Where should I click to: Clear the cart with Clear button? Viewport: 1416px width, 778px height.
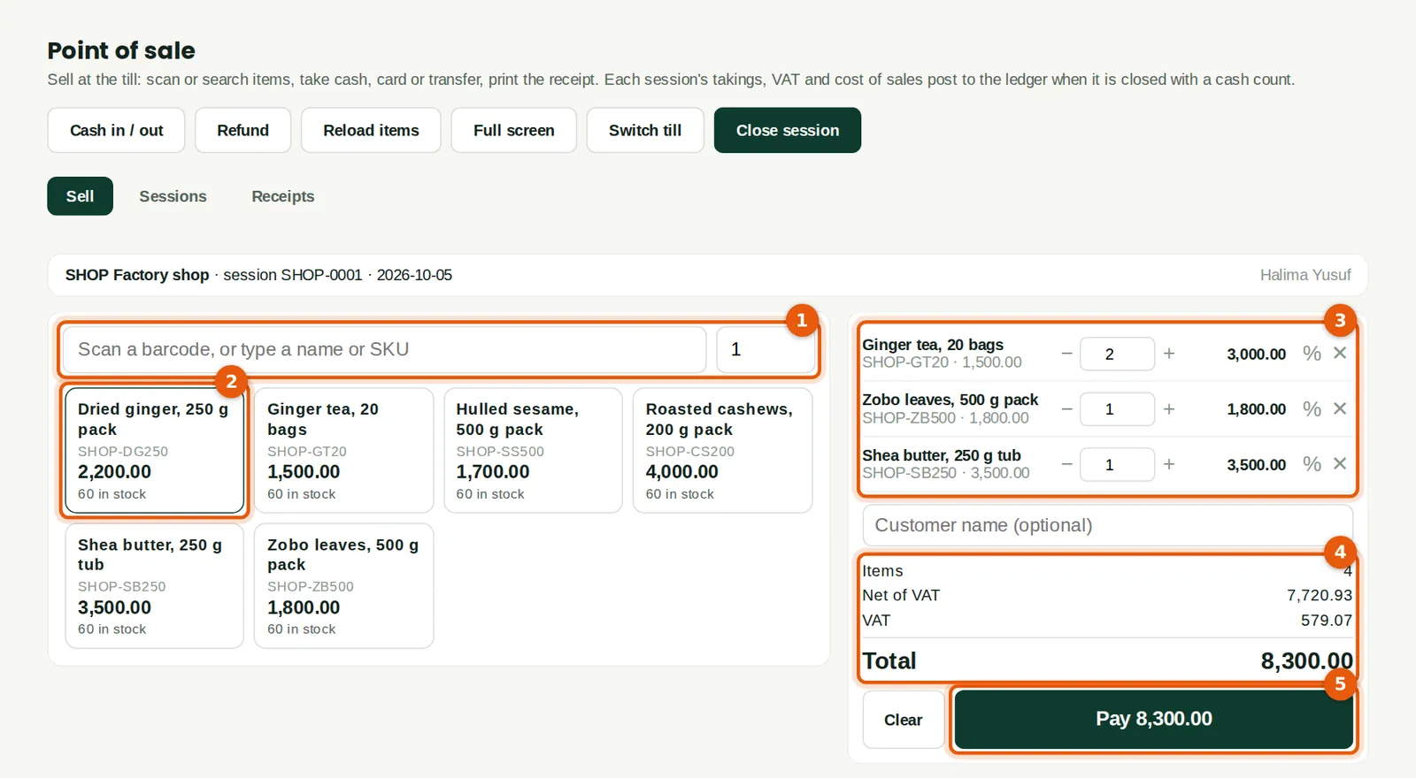pyautogui.click(x=903, y=720)
